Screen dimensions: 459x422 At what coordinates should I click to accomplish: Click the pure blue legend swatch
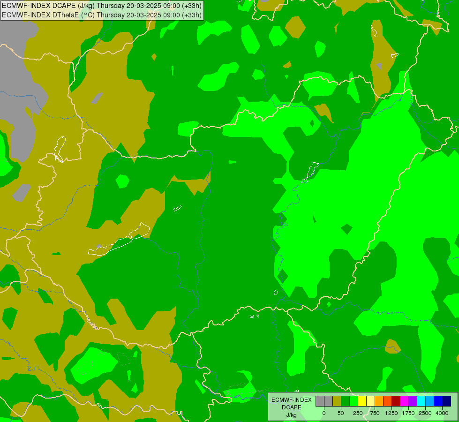point(438,401)
